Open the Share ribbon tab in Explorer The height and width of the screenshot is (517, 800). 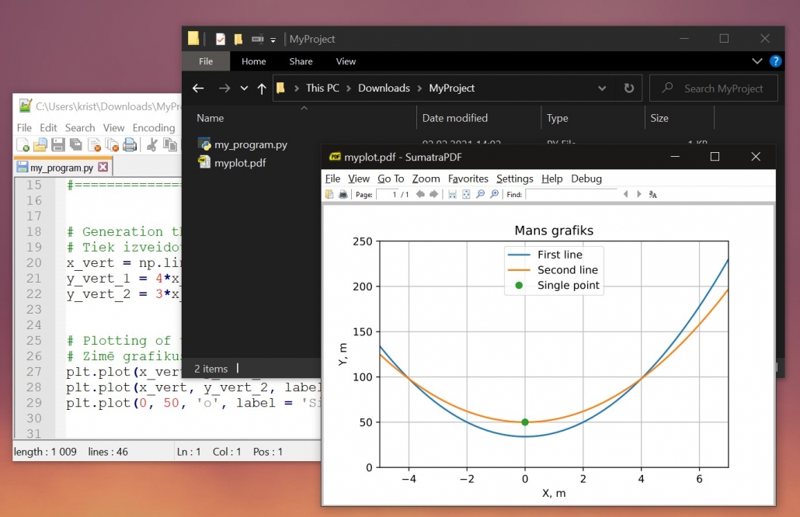301,61
